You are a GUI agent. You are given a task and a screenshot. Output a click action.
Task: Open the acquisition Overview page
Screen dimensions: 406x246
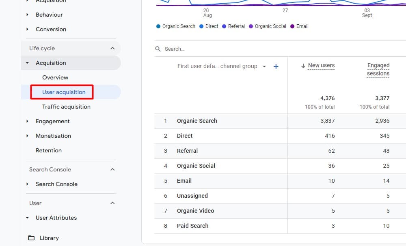(x=55, y=77)
